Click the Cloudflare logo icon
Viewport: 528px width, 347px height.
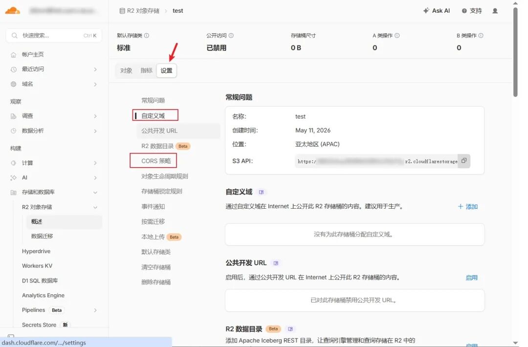pos(12,10)
